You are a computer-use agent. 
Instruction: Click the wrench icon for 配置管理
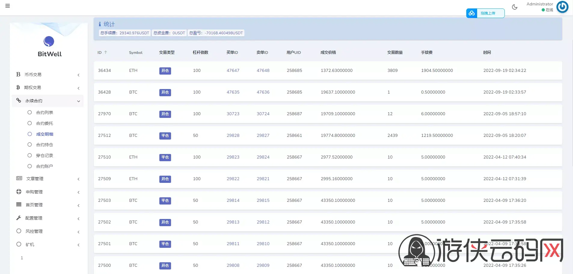pos(19,218)
